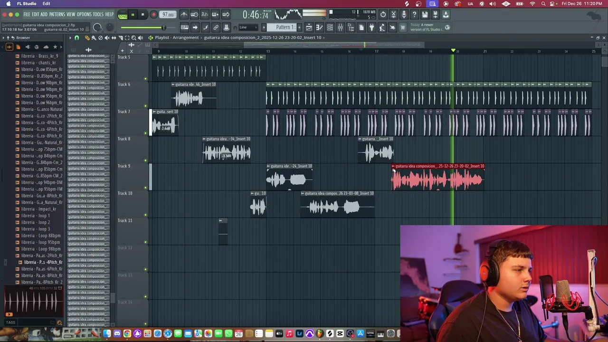Toggle Track 11 mute green light

pyautogui.click(x=145, y=242)
